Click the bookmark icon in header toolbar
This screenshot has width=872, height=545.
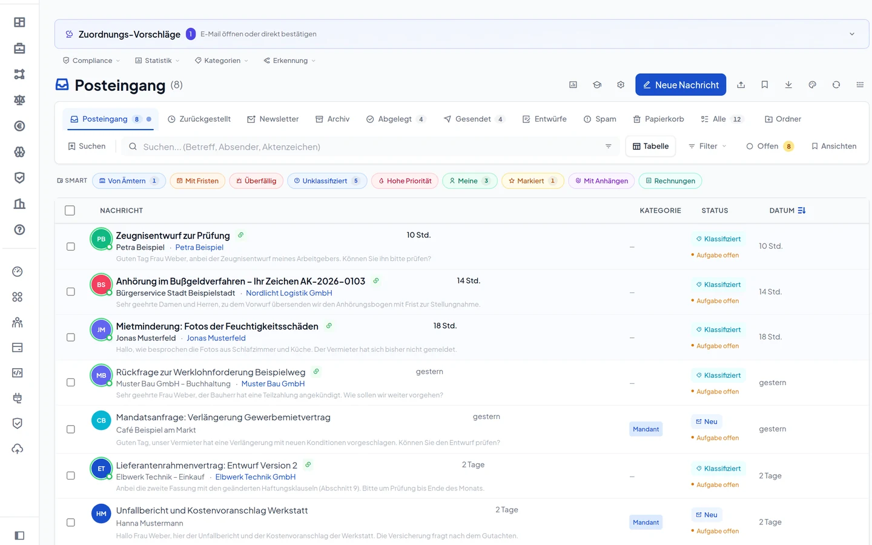[x=765, y=85]
